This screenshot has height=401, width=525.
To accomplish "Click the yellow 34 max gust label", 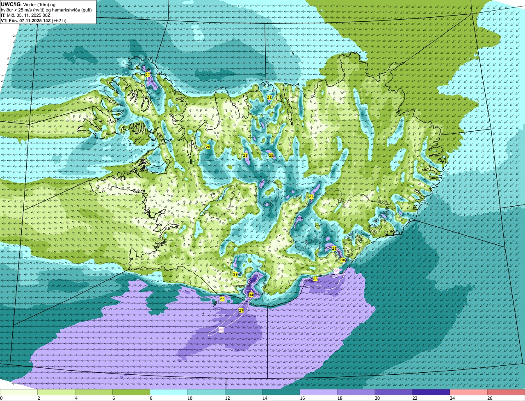I will [251, 295].
